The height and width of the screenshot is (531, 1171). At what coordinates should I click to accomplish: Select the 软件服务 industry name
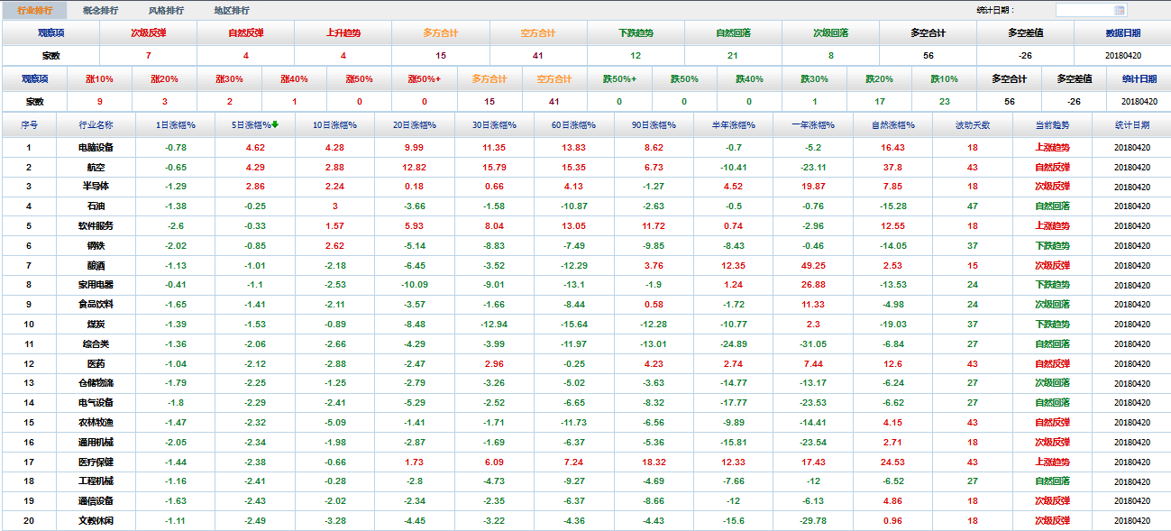(x=96, y=226)
